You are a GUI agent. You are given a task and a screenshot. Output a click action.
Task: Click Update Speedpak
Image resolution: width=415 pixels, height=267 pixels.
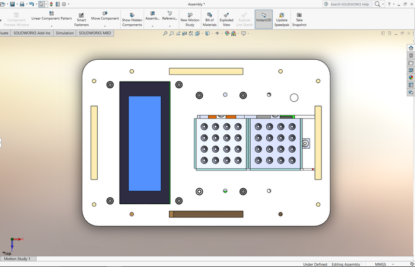pos(282,19)
